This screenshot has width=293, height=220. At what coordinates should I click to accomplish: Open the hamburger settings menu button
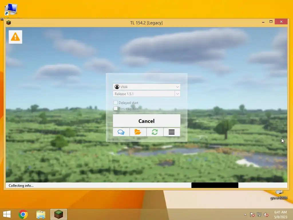pyautogui.click(x=172, y=132)
